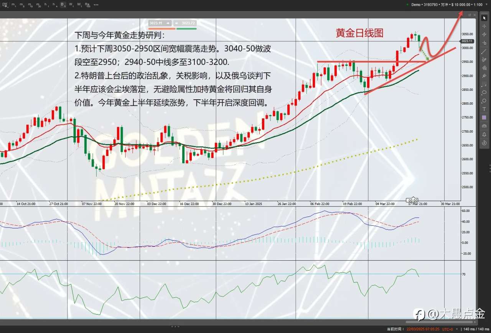491x333 pixels.
Task: Select the cursor pointer tool
Action: tap(484, 18)
